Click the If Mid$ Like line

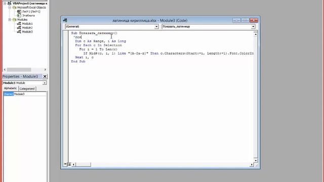pyautogui.click(x=169, y=54)
